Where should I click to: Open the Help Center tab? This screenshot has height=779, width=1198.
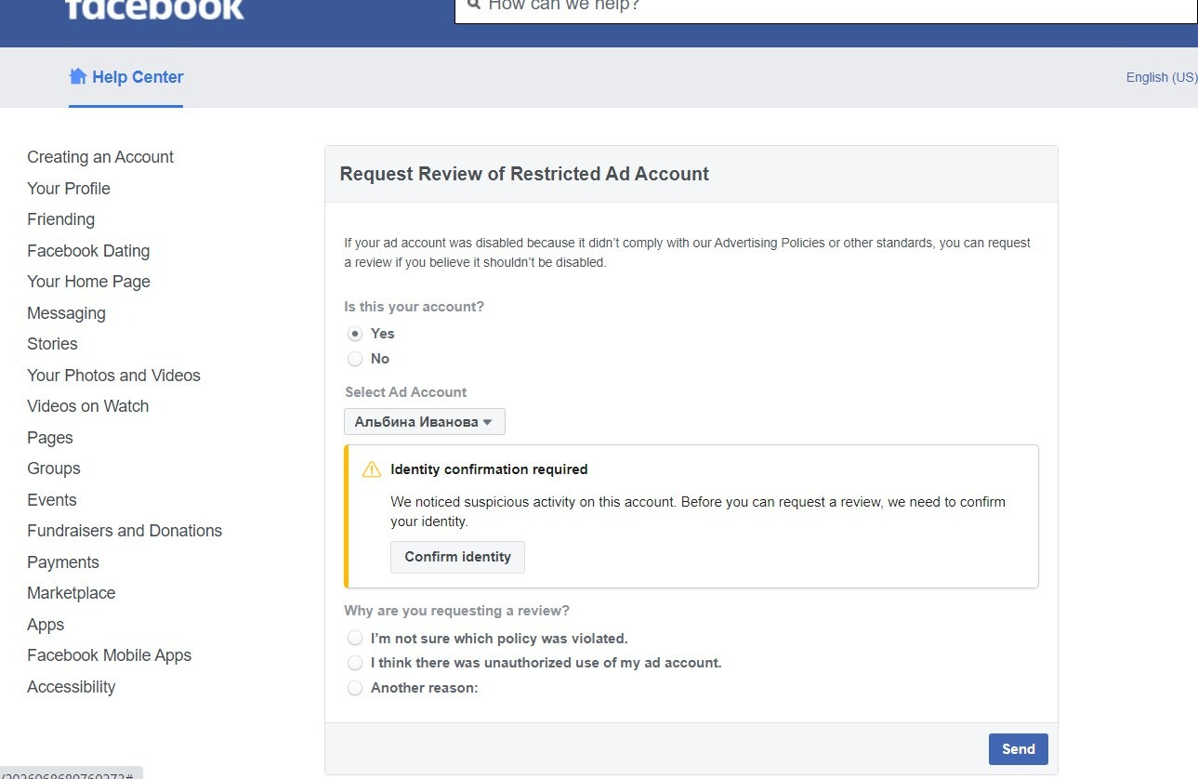click(126, 77)
